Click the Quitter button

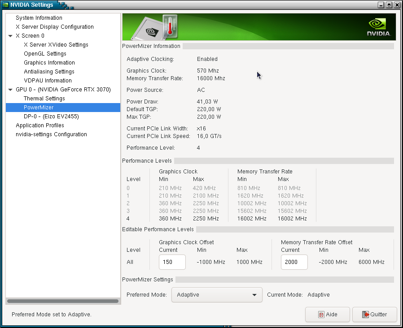tap(374, 315)
